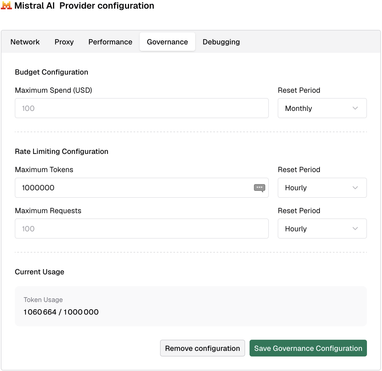Focus the Maximum Requests input field
382x371 pixels.
click(x=142, y=229)
